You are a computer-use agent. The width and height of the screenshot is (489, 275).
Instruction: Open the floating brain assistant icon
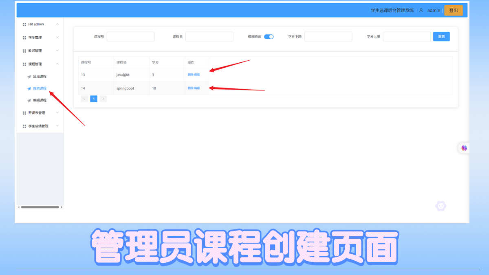[464, 148]
